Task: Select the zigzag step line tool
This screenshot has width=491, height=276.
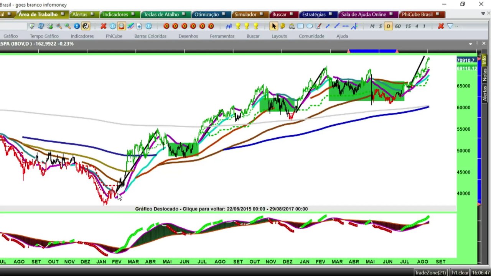Action: (354, 26)
